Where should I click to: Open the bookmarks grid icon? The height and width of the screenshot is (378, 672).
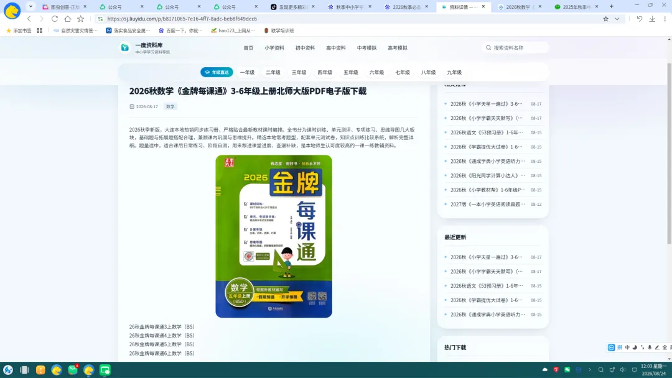pos(39,30)
